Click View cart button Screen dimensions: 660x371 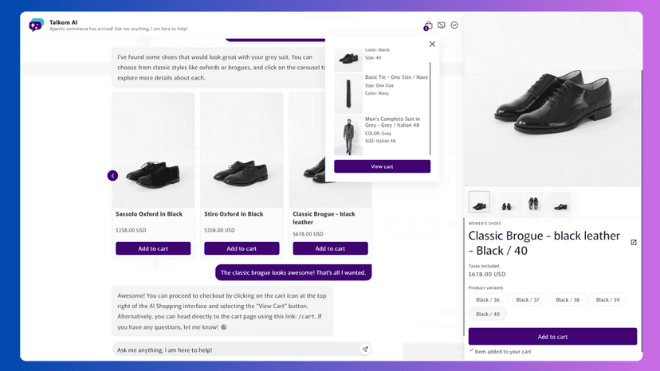pyautogui.click(x=382, y=166)
